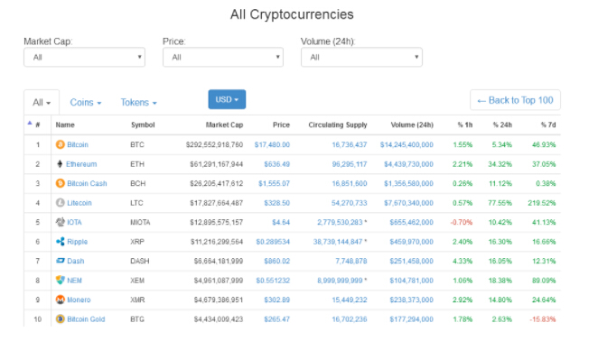Image resolution: width=598 pixels, height=341 pixels.
Task: Open the Bitcoin link
Action: 78,144
